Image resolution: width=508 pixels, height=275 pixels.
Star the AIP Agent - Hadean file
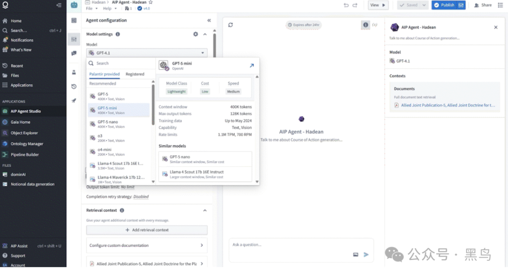tap(151, 2)
